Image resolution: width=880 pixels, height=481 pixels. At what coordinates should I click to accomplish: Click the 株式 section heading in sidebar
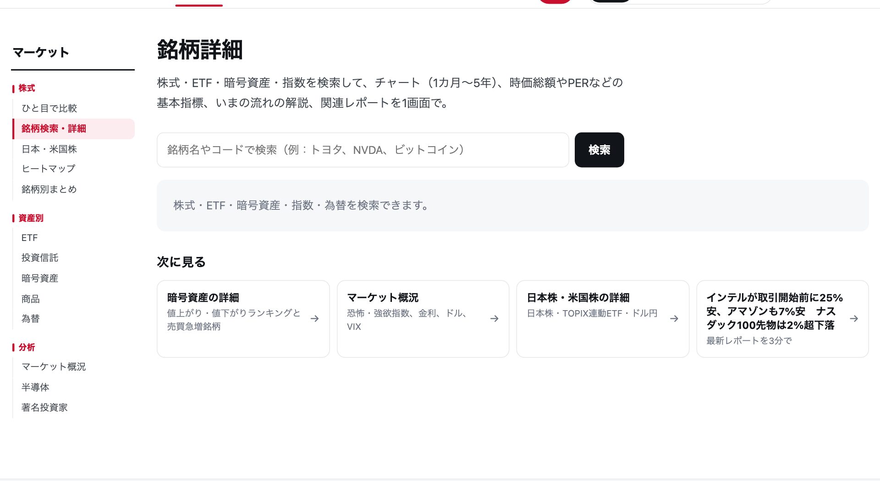(x=27, y=88)
